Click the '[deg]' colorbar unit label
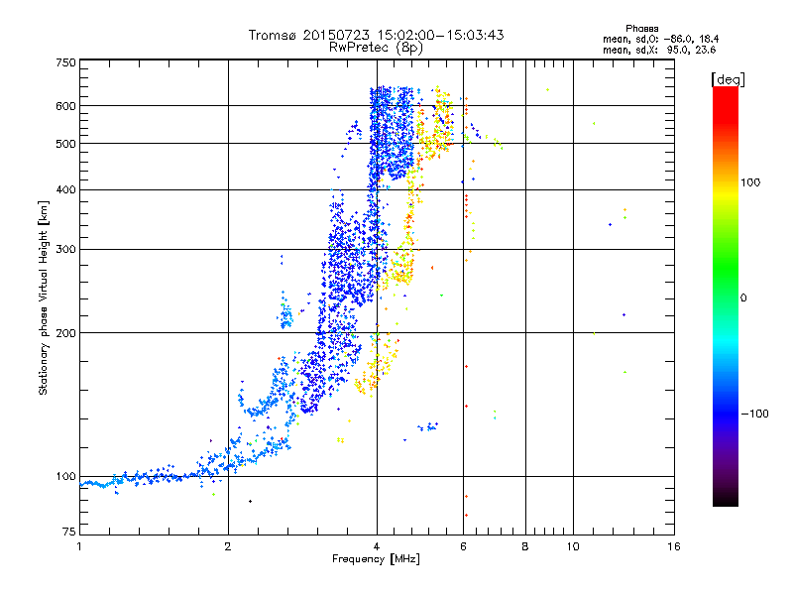This screenshot has width=793, height=595. tap(728, 79)
